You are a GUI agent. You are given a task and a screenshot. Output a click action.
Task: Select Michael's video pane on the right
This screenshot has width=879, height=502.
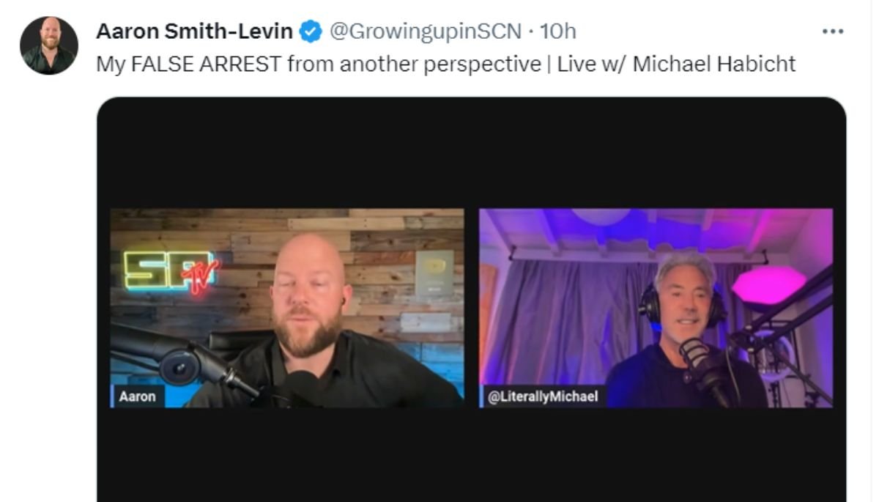coord(656,308)
